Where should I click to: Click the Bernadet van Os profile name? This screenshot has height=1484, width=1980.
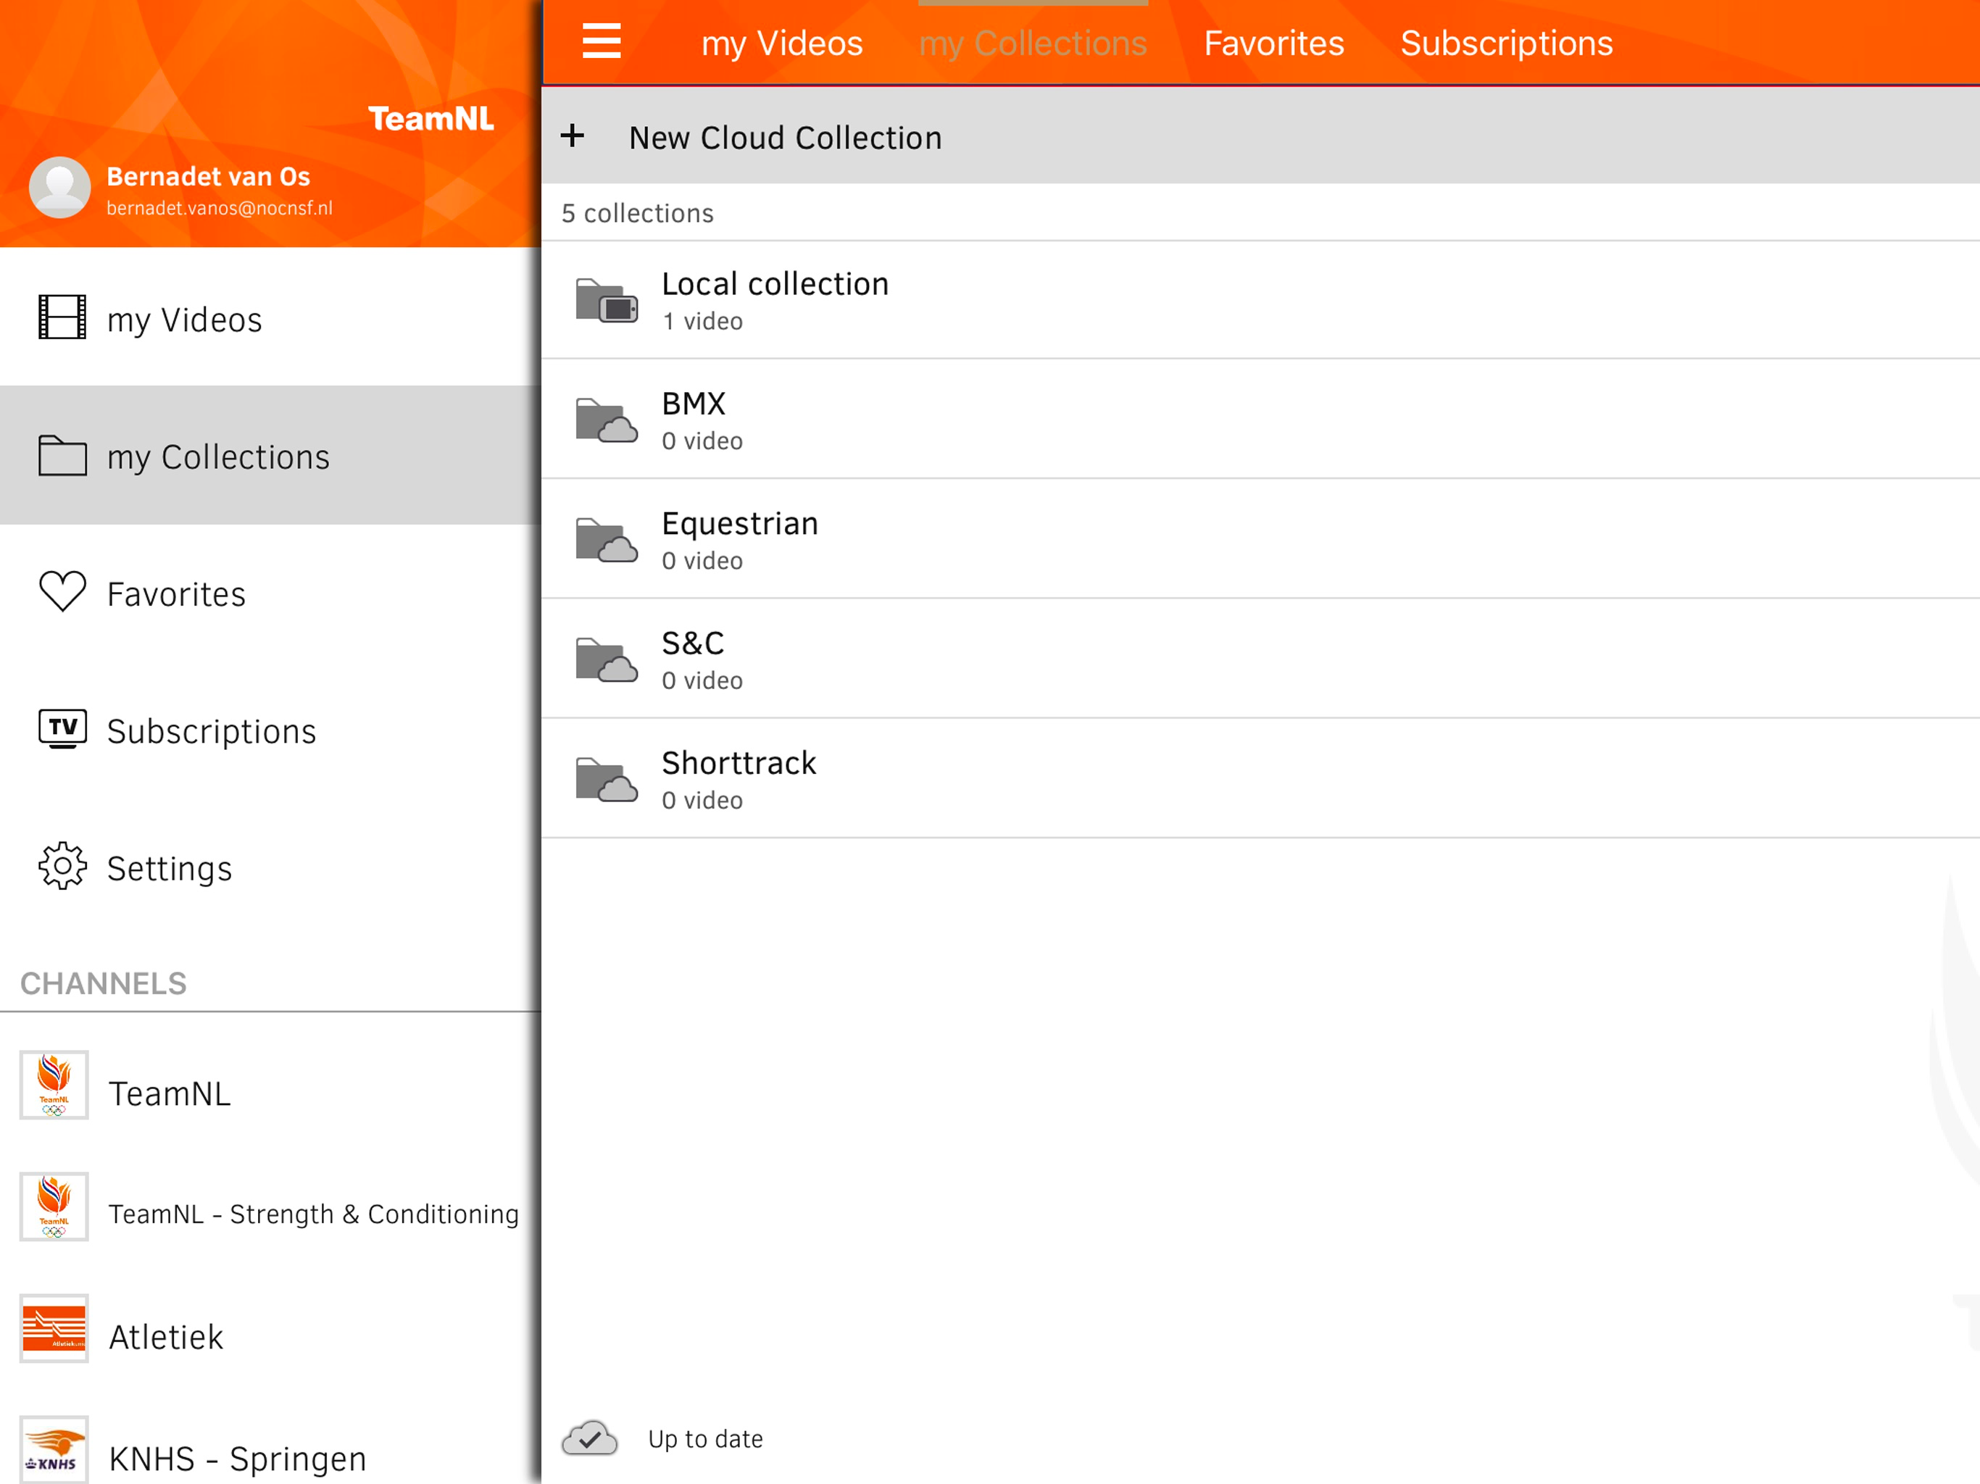pyautogui.click(x=209, y=176)
